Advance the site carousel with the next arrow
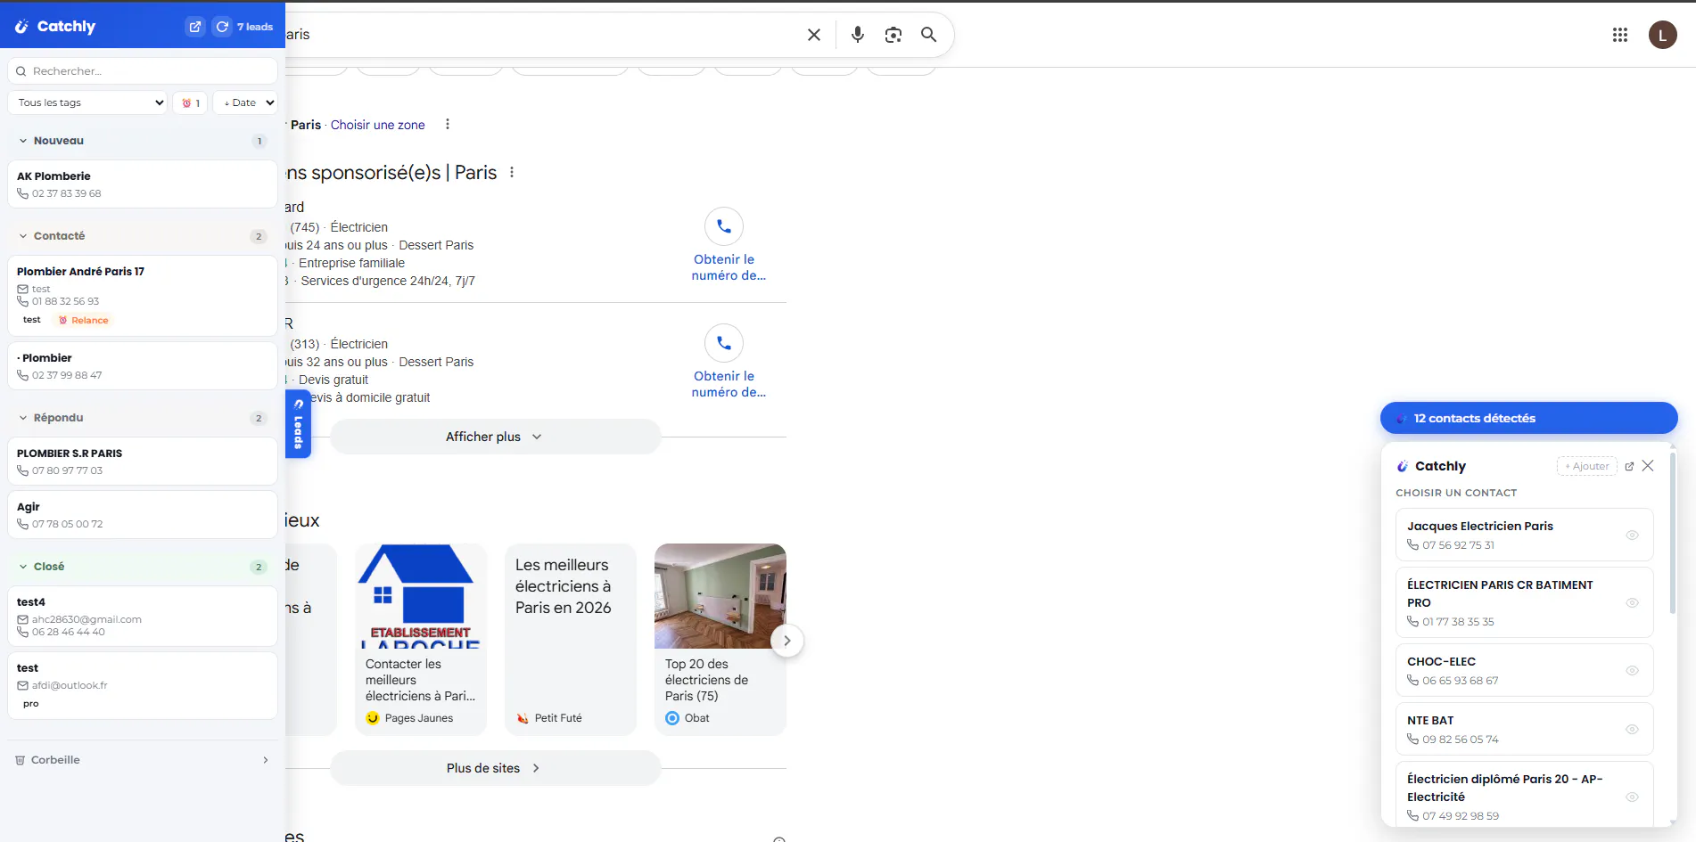Image resolution: width=1696 pixels, height=842 pixels. (786, 641)
